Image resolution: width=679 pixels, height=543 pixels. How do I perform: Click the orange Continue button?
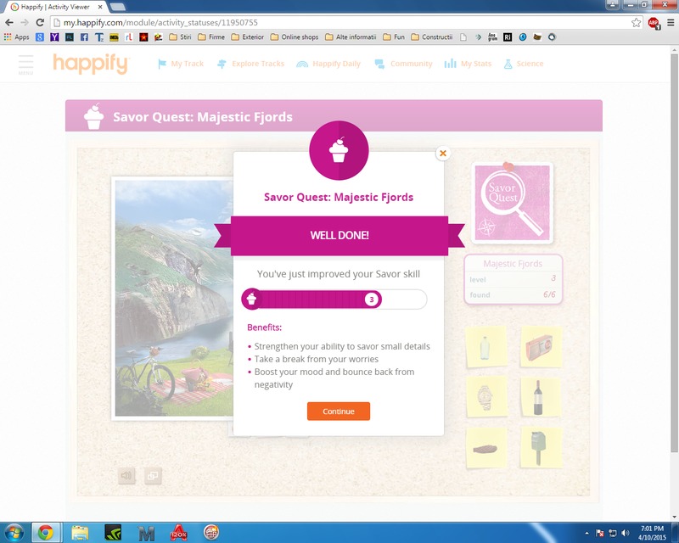(x=339, y=411)
